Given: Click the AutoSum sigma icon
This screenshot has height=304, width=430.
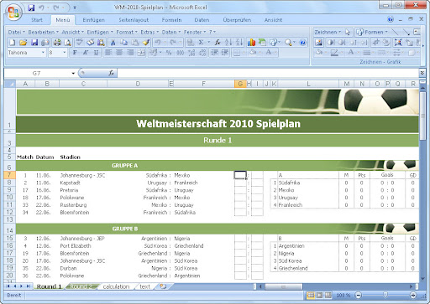Looking at the screenshot, I should 201,43.
